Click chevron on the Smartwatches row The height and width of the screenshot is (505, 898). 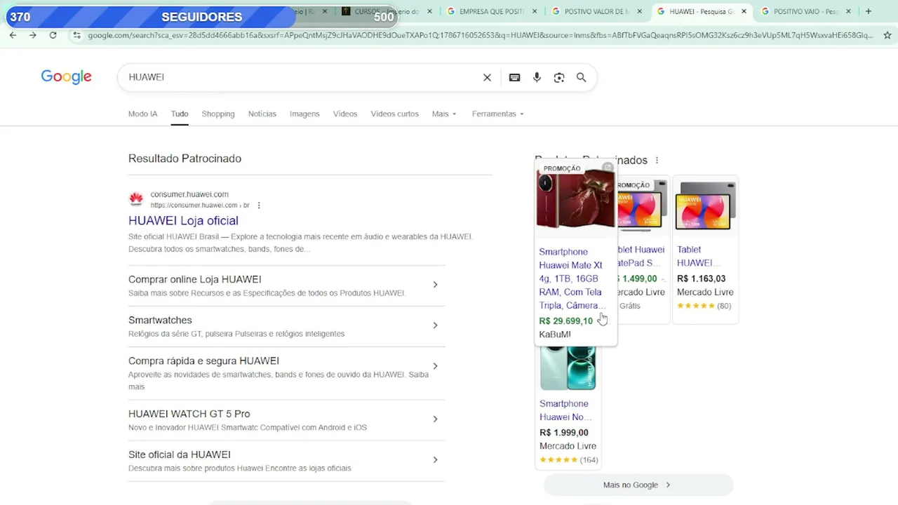pos(435,325)
